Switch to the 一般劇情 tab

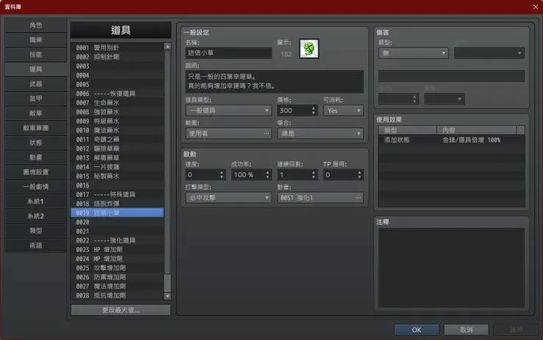click(x=36, y=187)
